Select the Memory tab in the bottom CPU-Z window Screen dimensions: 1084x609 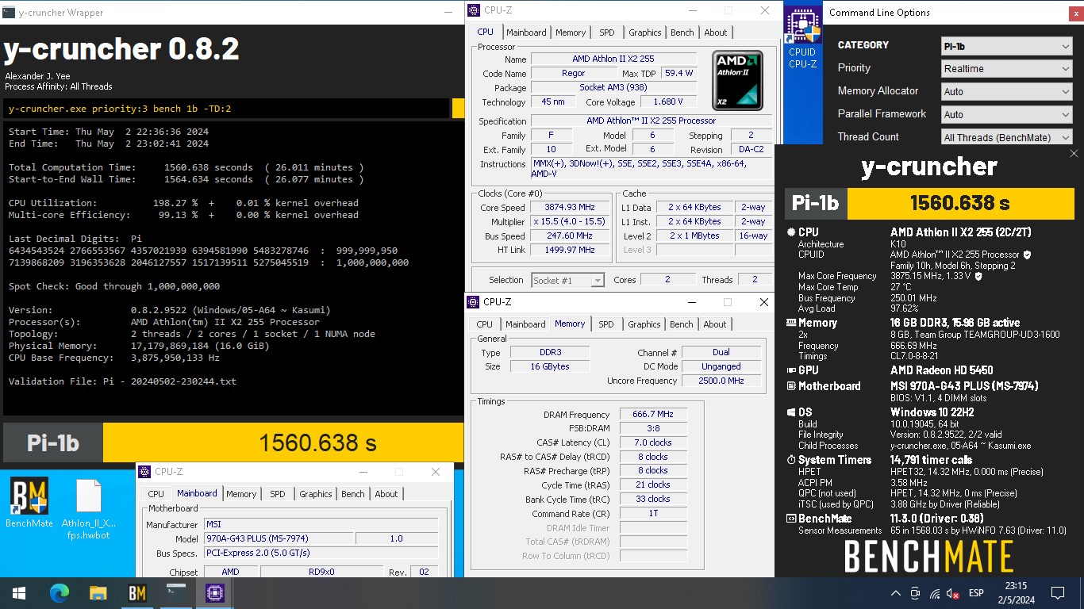(241, 494)
